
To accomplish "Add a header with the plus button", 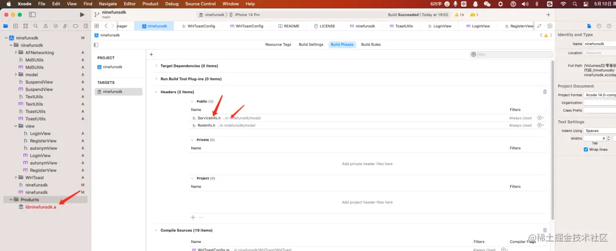I will [193, 217].
